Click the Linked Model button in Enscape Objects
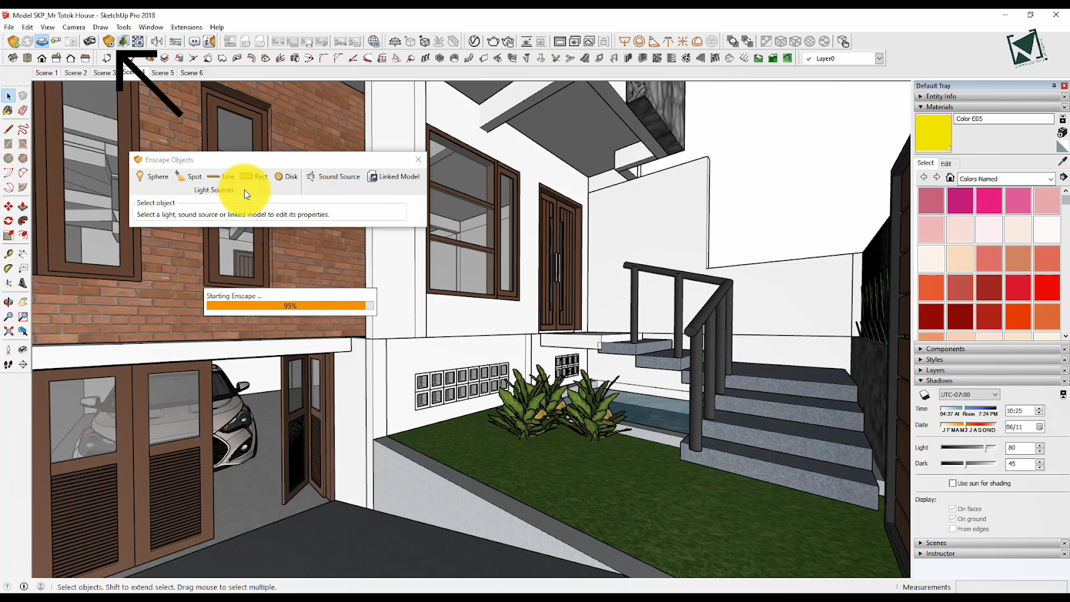 click(x=394, y=176)
